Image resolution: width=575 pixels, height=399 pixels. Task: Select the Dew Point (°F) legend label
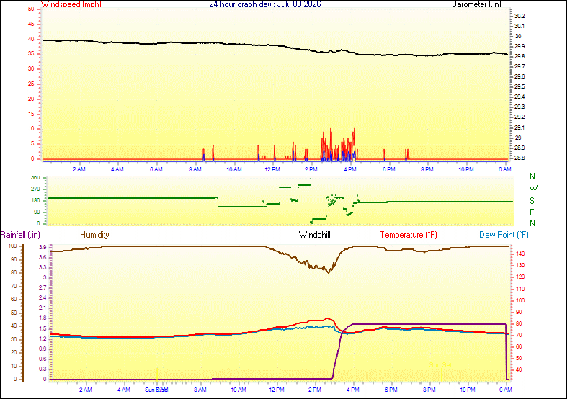click(504, 235)
